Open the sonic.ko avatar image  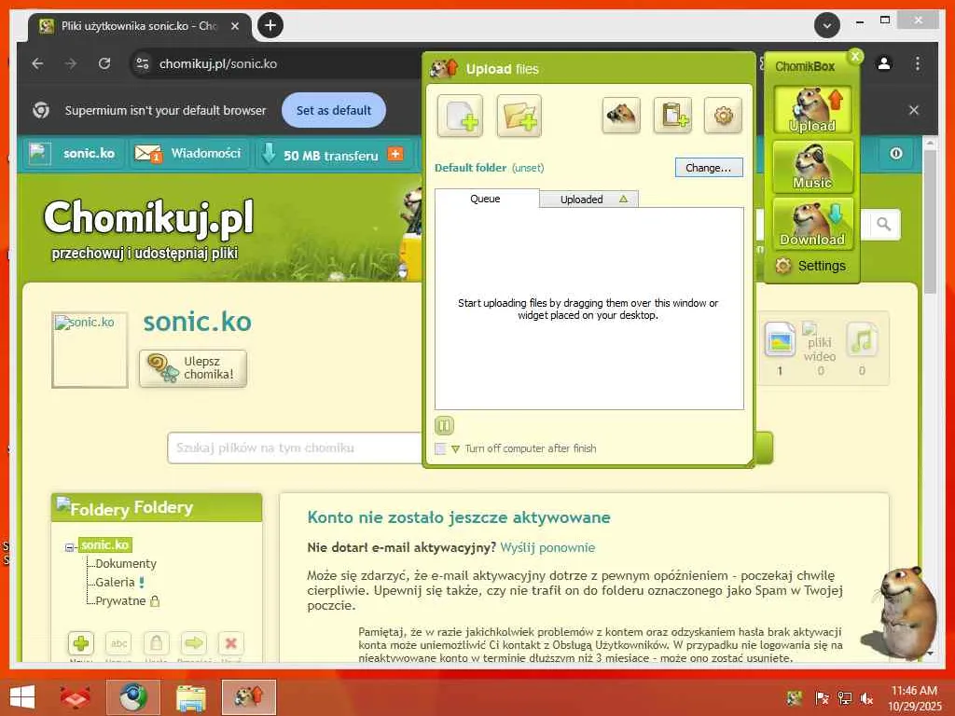(x=90, y=351)
